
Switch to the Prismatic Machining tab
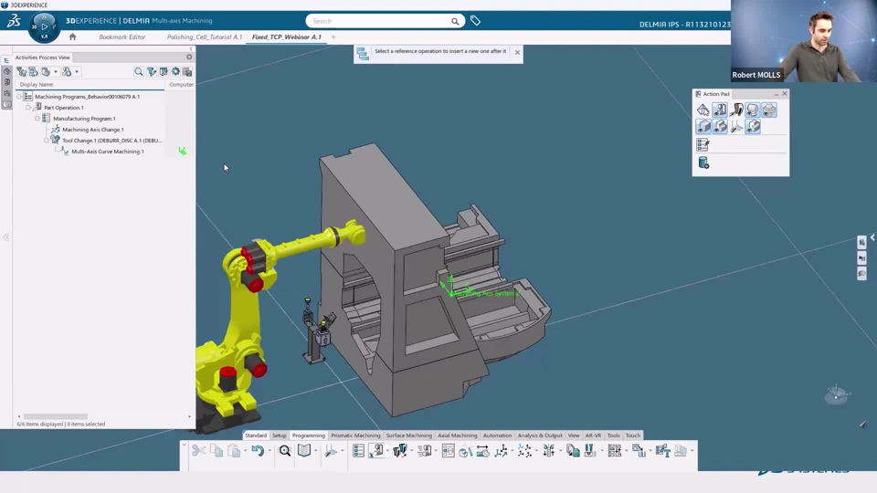coord(355,435)
